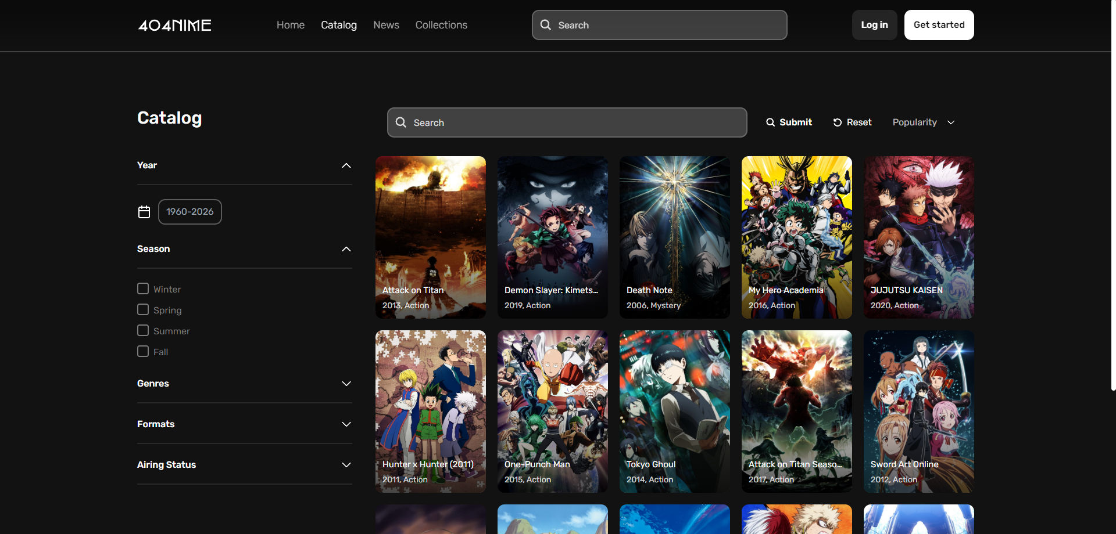Click the Log in button

pyautogui.click(x=874, y=25)
